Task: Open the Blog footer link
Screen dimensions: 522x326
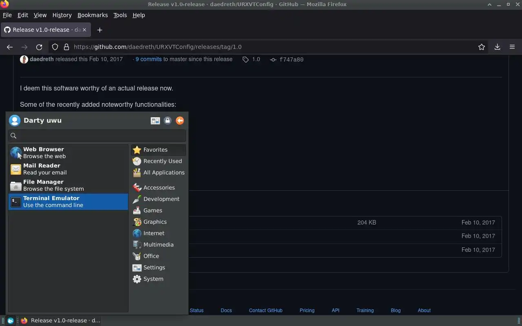Action: (x=396, y=310)
